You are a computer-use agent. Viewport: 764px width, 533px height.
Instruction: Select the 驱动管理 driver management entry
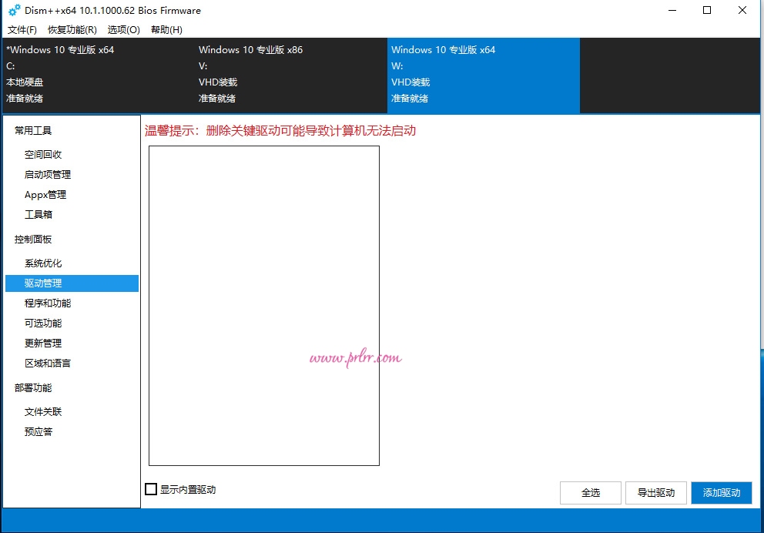[44, 283]
